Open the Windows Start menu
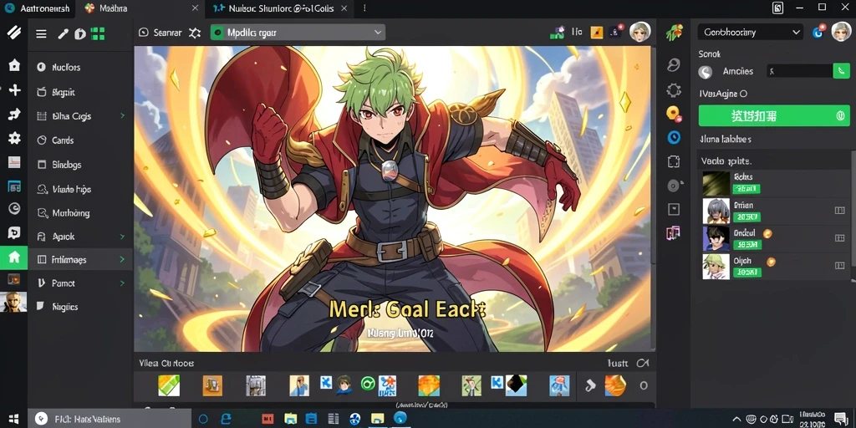The width and height of the screenshot is (856, 428). click(x=13, y=420)
